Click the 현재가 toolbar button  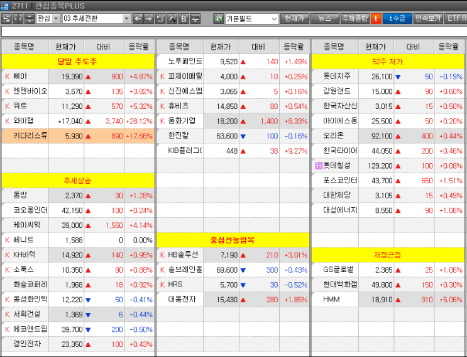point(294,18)
